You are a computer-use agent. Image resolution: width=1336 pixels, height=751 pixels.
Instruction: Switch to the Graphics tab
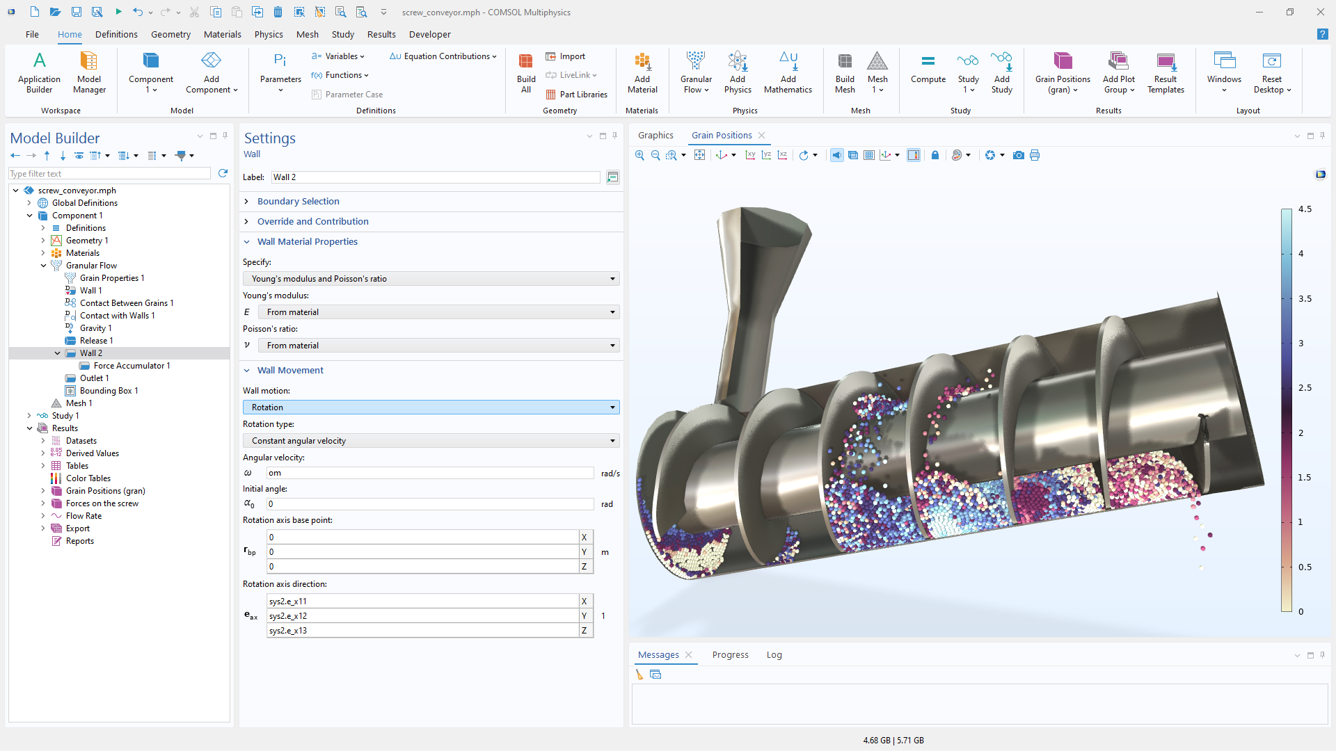655,136
